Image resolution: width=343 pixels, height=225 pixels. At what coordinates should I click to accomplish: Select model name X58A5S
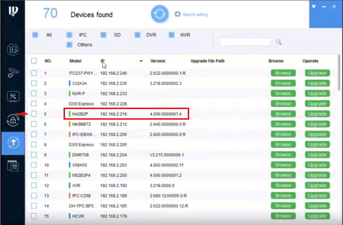(80, 165)
